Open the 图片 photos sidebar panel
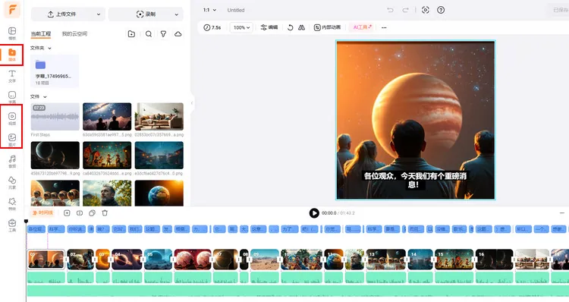 coord(12,140)
